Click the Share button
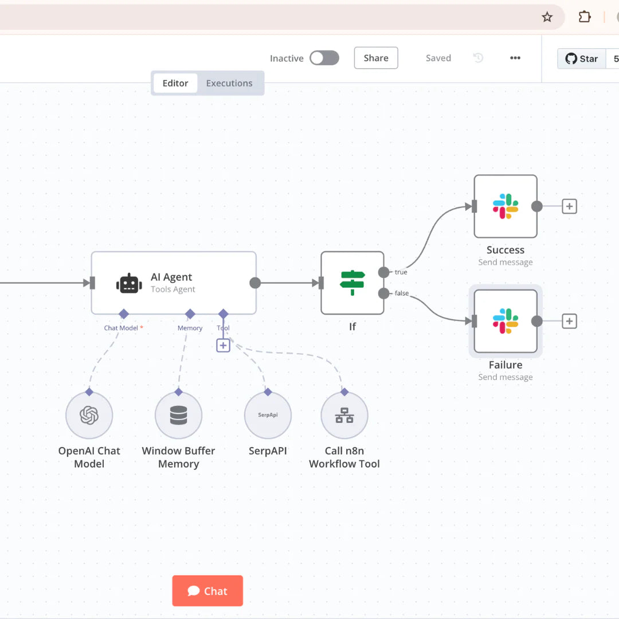This screenshot has width=619, height=619. [x=376, y=58]
